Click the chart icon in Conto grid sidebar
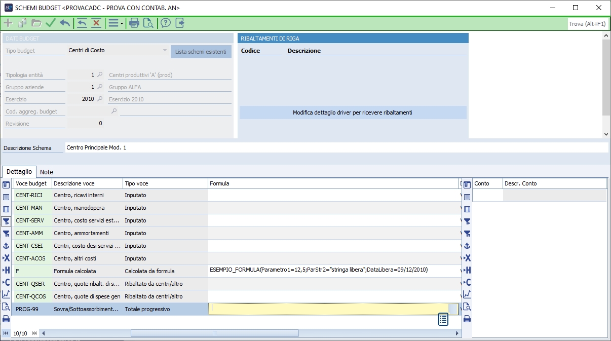Viewport: 611px width, 341px height. 467,294
